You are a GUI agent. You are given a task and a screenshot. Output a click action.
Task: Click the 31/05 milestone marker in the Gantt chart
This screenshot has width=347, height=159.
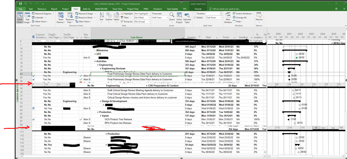pyautogui.click(x=289, y=119)
